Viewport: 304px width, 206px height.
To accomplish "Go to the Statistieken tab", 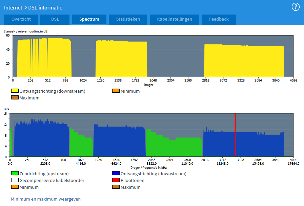I will coord(128,19).
